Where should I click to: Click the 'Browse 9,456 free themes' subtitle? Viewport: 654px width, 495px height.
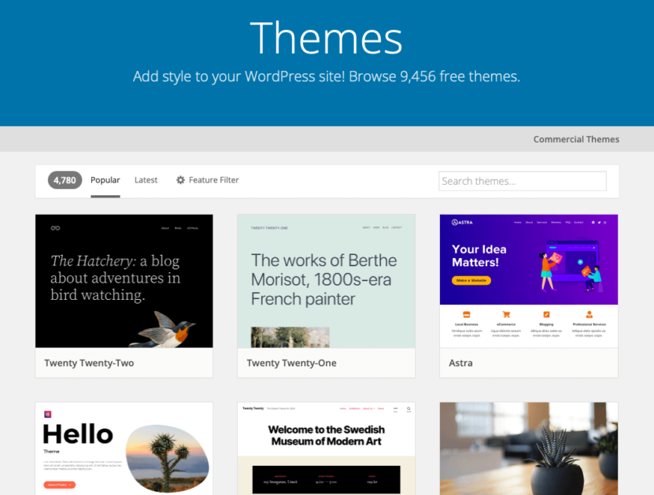point(434,76)
